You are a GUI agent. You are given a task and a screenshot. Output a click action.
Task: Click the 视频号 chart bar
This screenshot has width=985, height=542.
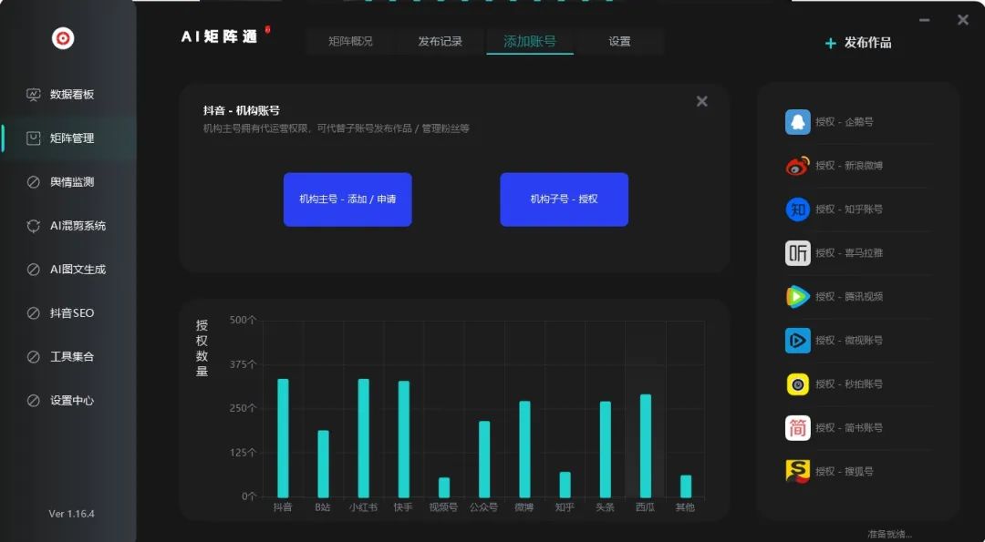444,488
